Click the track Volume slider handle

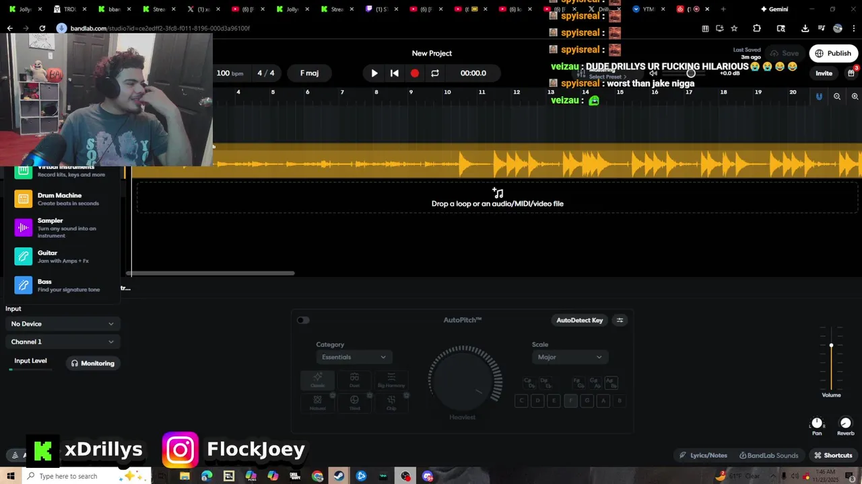(x=831, y=346)
